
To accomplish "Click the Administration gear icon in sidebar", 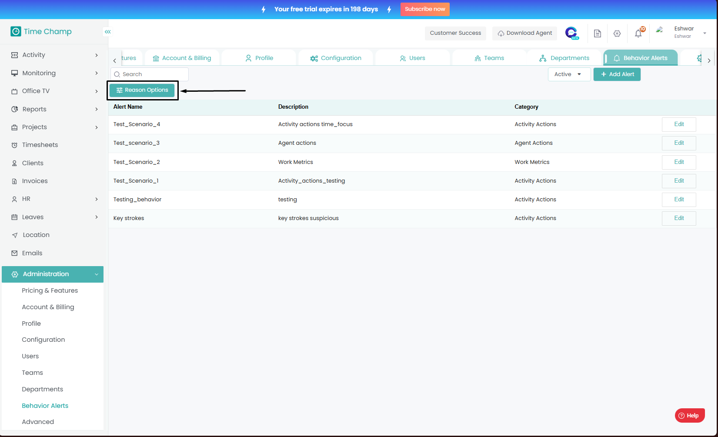I will 15,274.
